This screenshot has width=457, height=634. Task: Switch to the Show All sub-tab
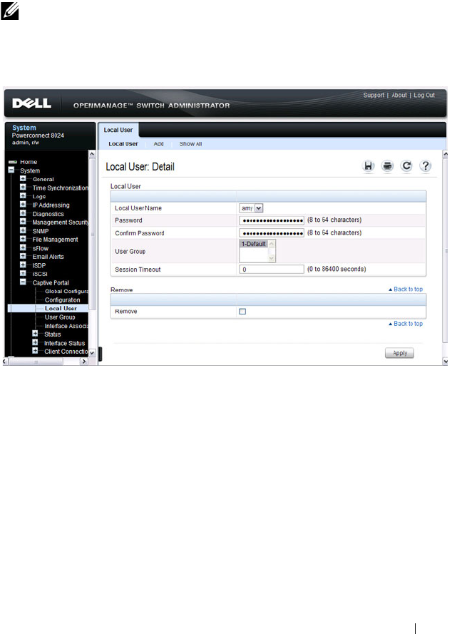coord(191,144)
